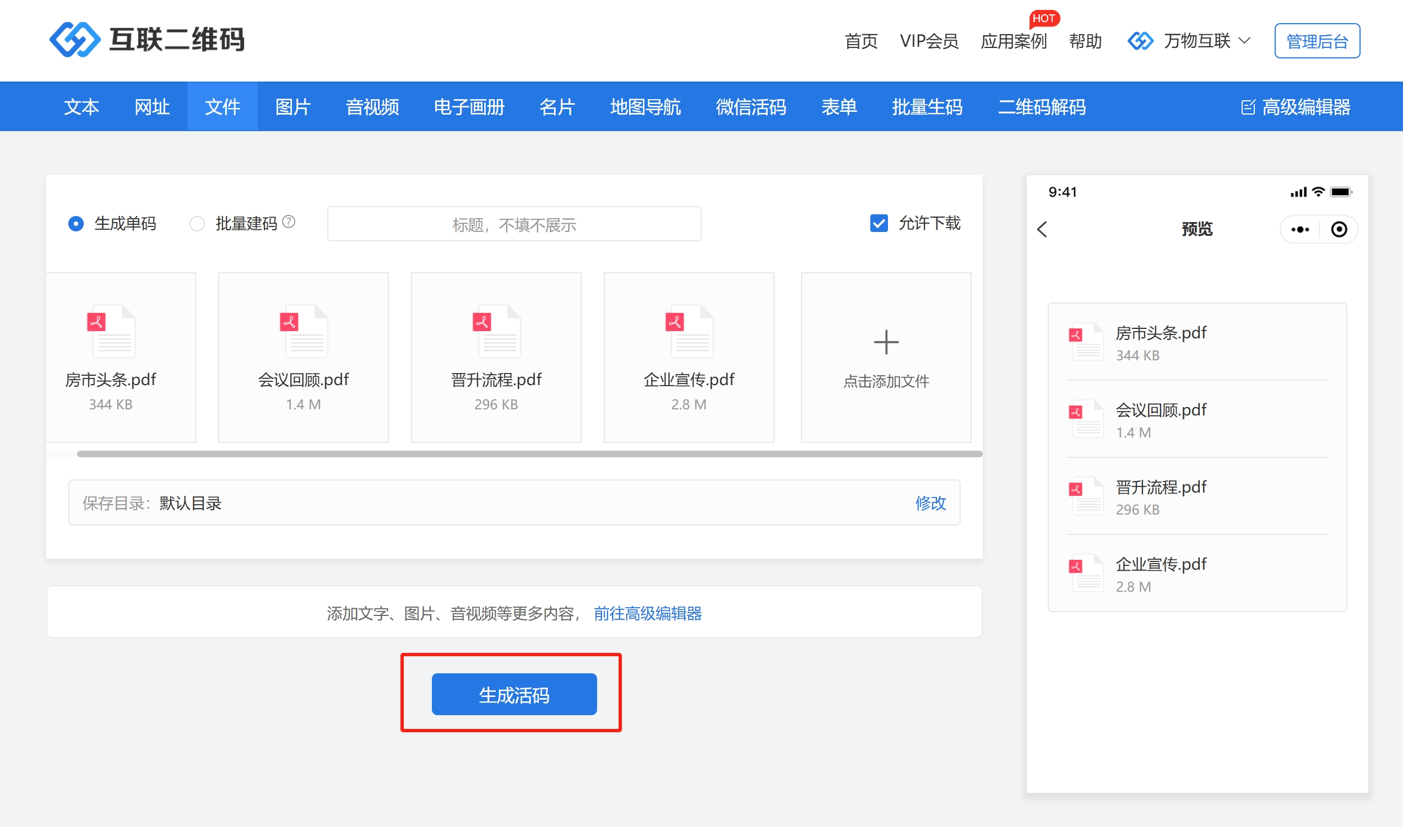The image size is (1403, 827).
Task: Click the back arrow in preview phone
Action: [x=1042, y=229]
